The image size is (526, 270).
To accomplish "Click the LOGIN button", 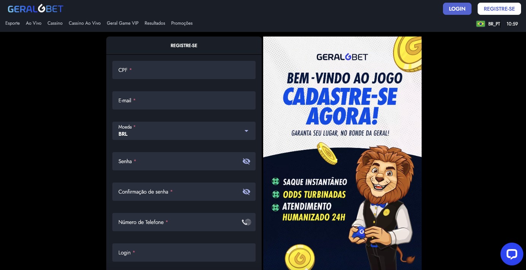I will click(457, 9).
